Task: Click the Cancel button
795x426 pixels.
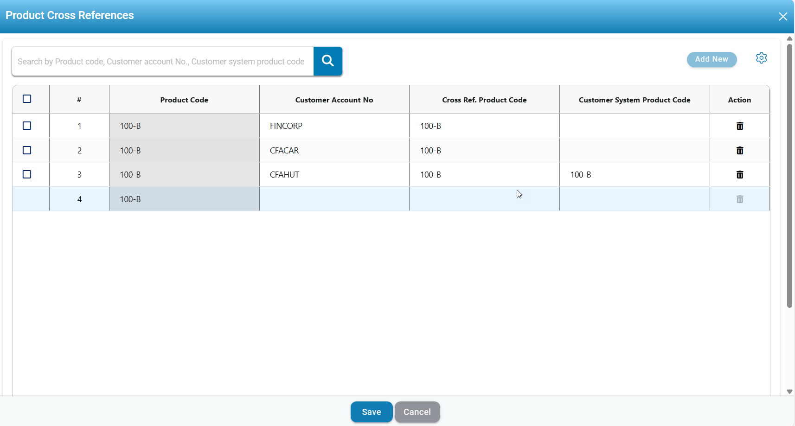Action: 417,412
